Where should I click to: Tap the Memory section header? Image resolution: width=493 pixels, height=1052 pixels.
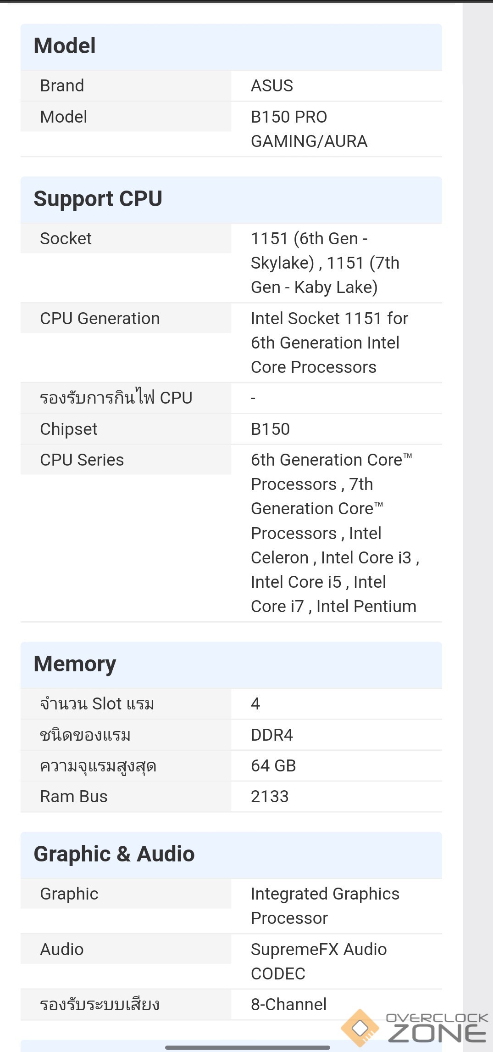pyautogui.click(x=75, y=664)
